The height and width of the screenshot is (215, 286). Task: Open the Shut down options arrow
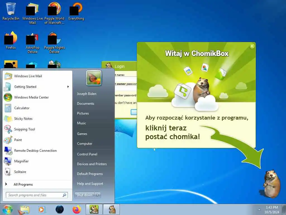[97, 195]
